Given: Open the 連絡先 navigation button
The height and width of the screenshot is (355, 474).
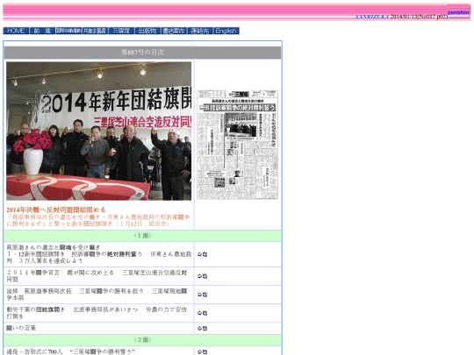Looking at the screenshot, I should (200, 31).
